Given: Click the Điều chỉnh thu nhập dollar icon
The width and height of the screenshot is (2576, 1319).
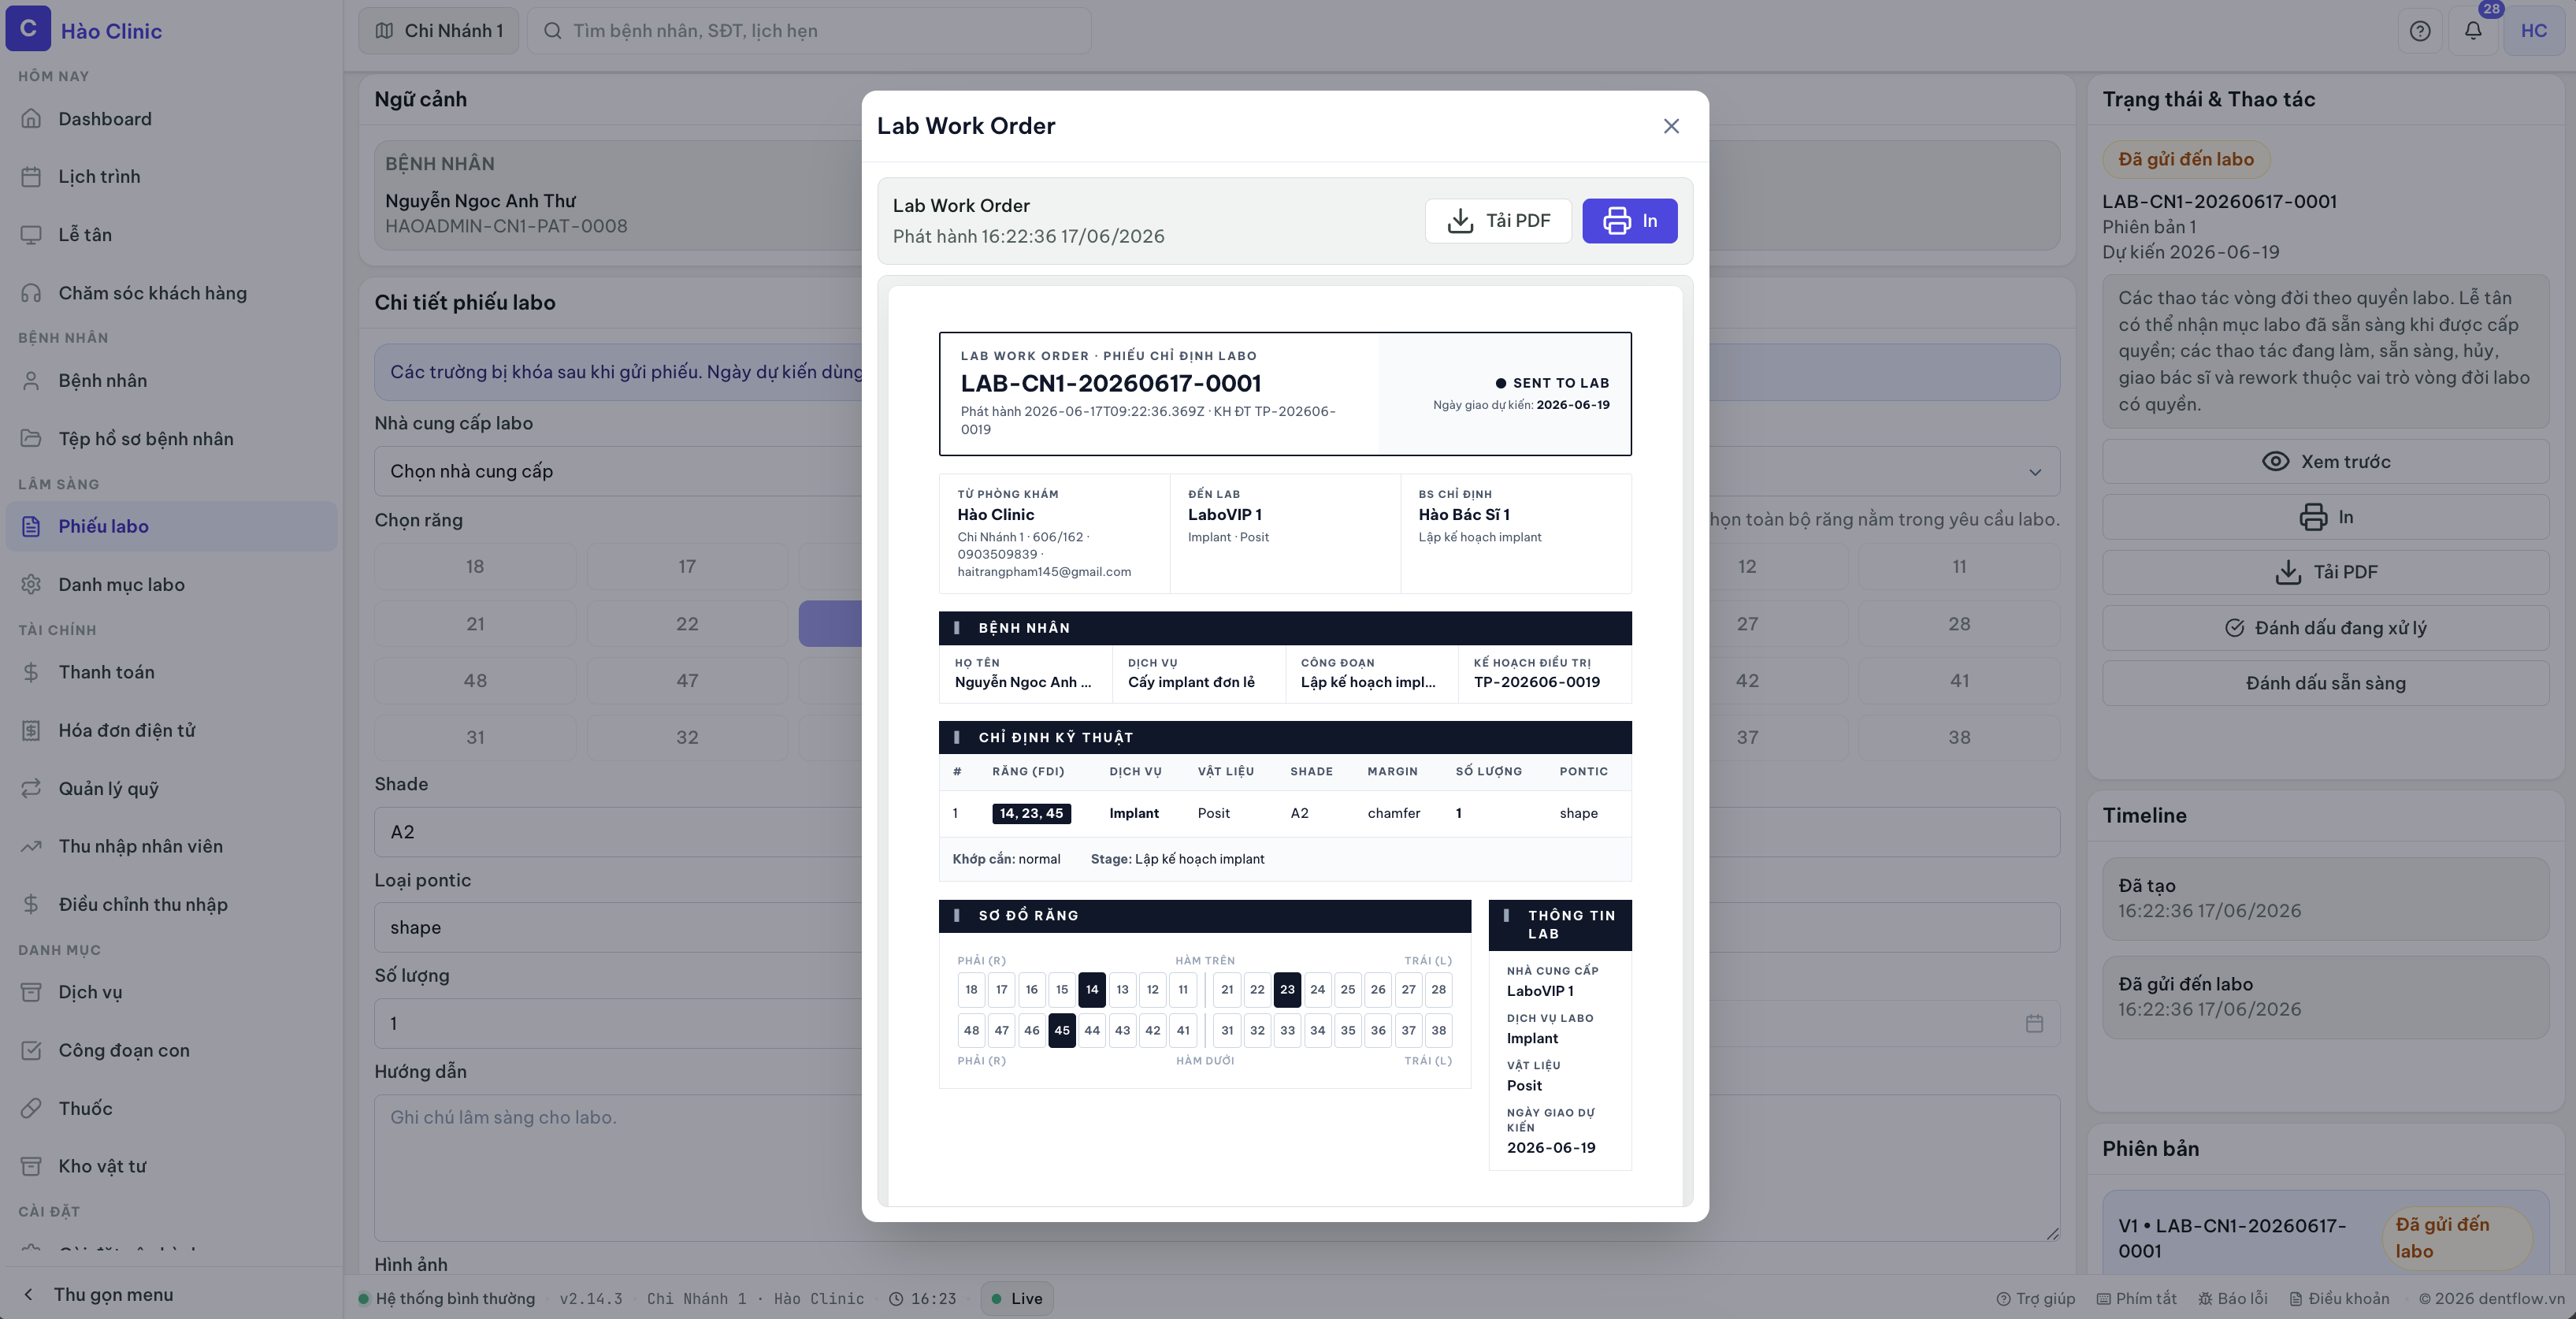Looking at the screenshot, I should pos(31,904).
